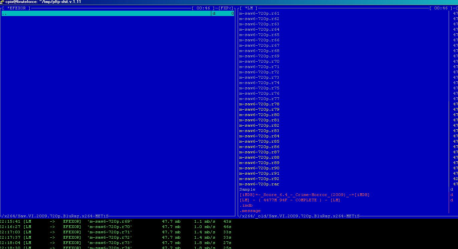
Task: Click the PuTTY icon in title bar
Action: coord(2,2)
